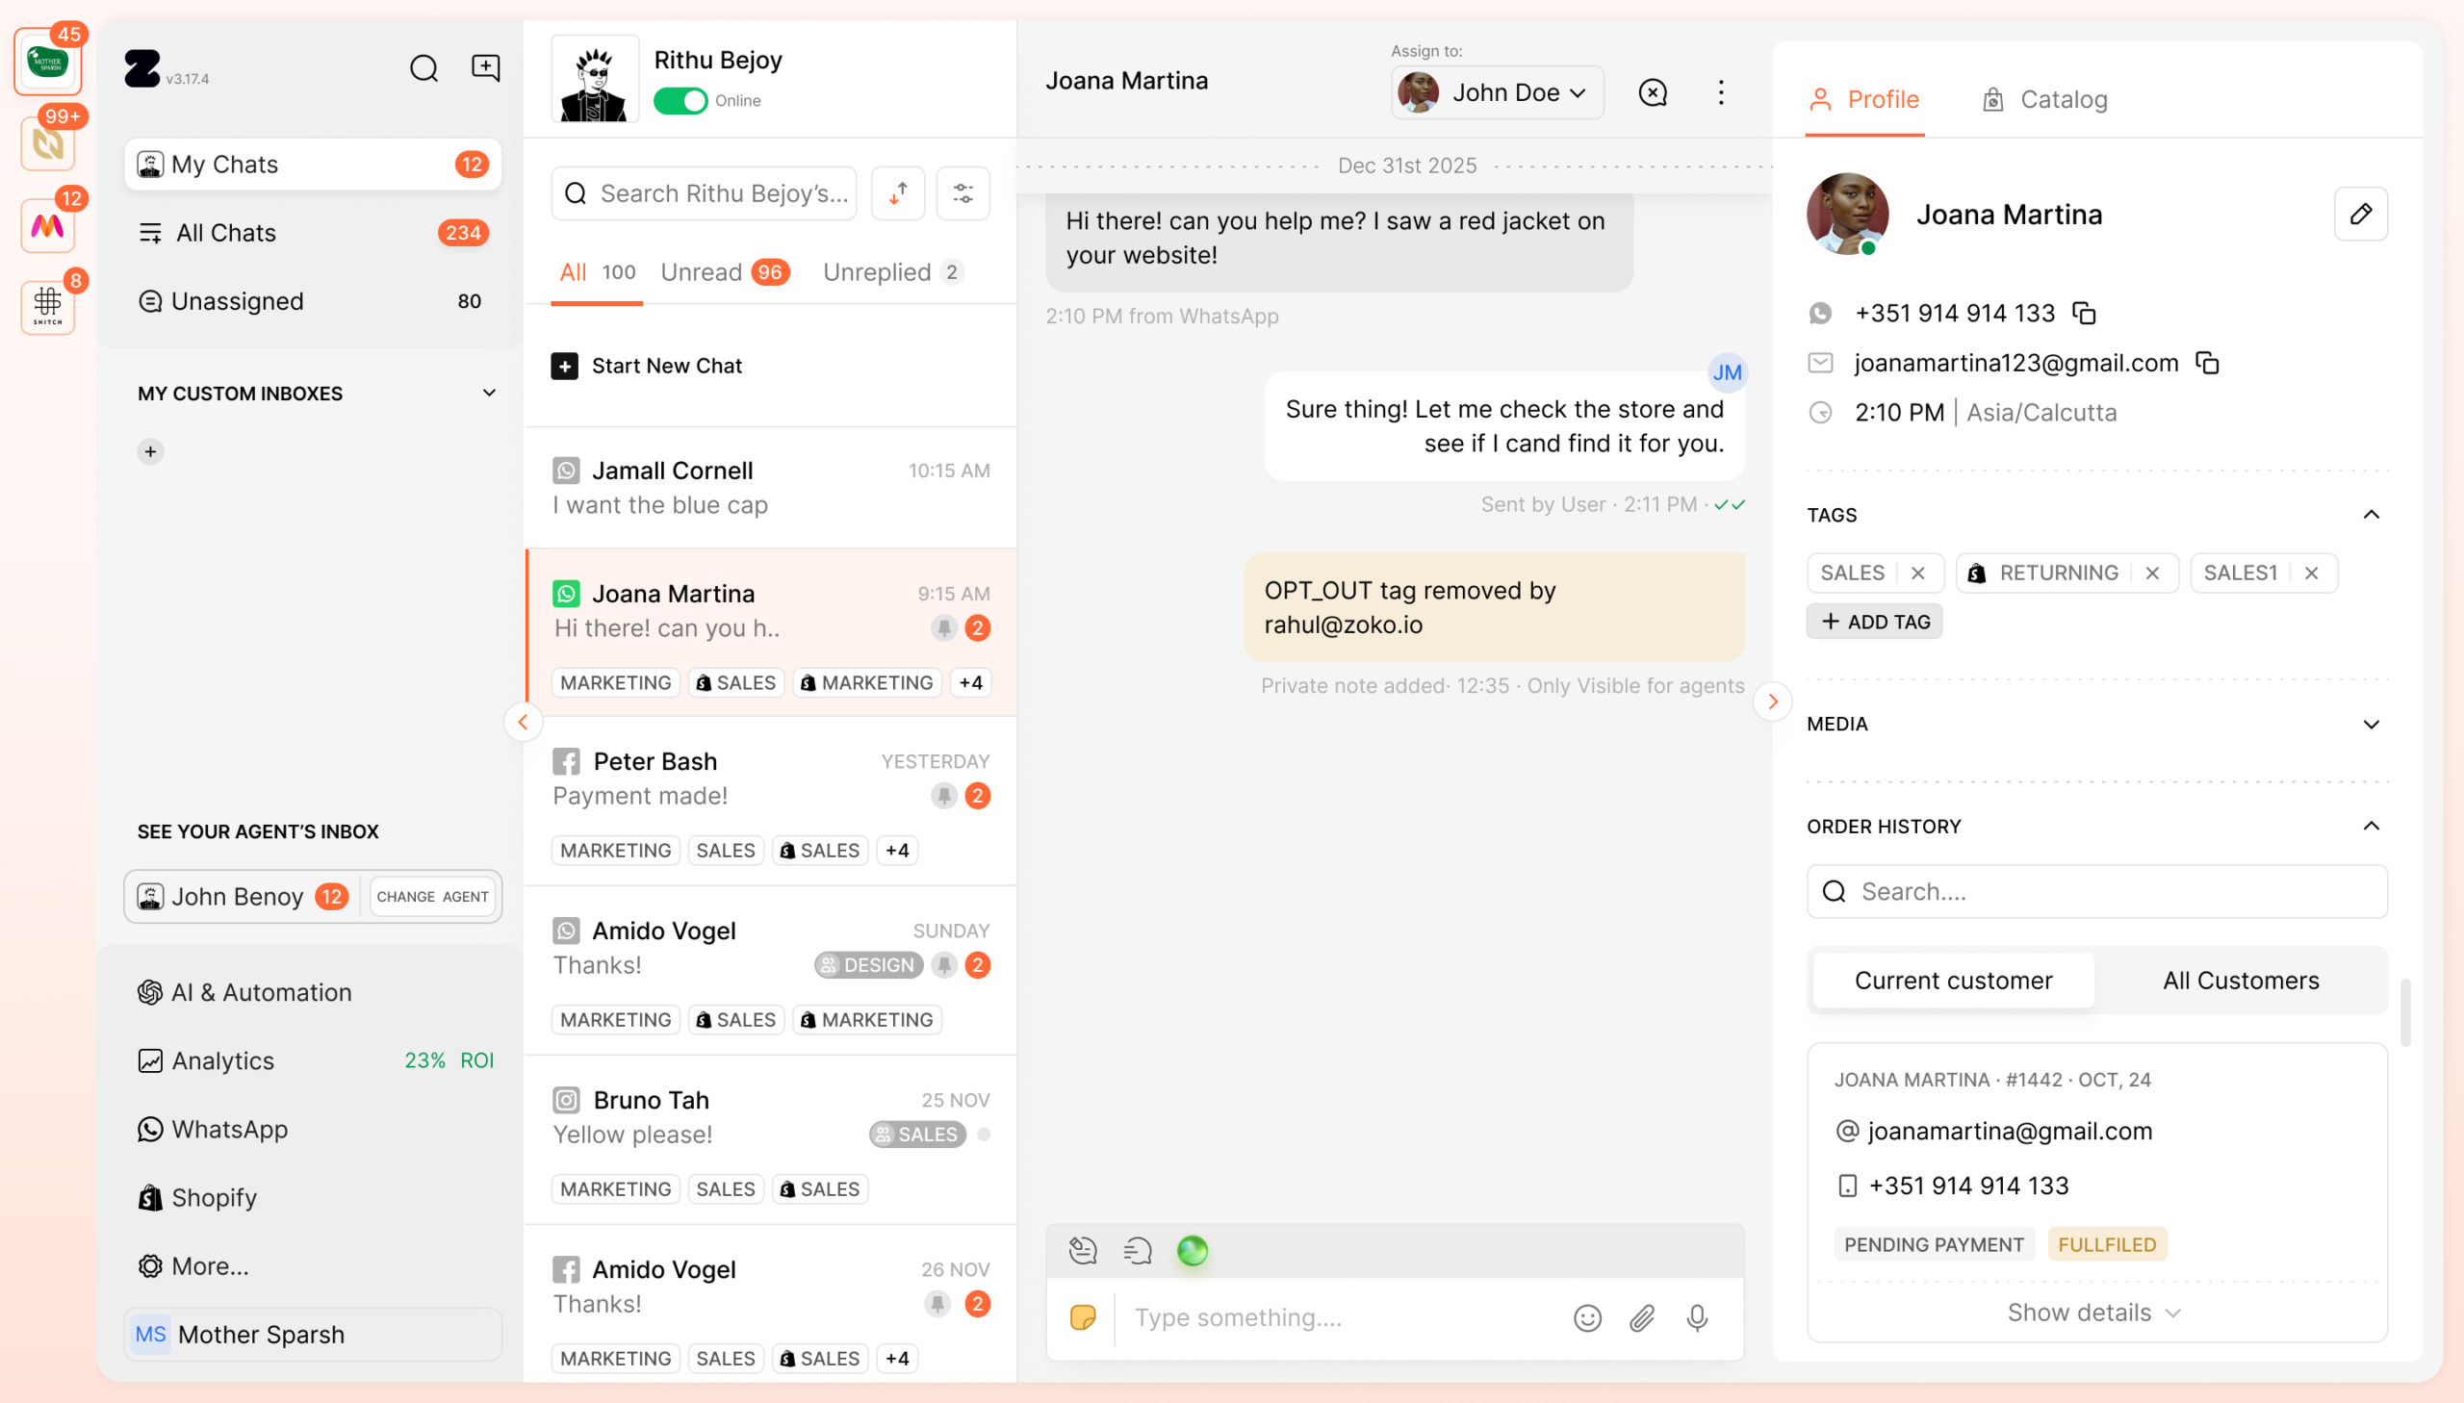Open the John Doe assignee dropdown
2464x1403 pixels.
coord(1498,92)
